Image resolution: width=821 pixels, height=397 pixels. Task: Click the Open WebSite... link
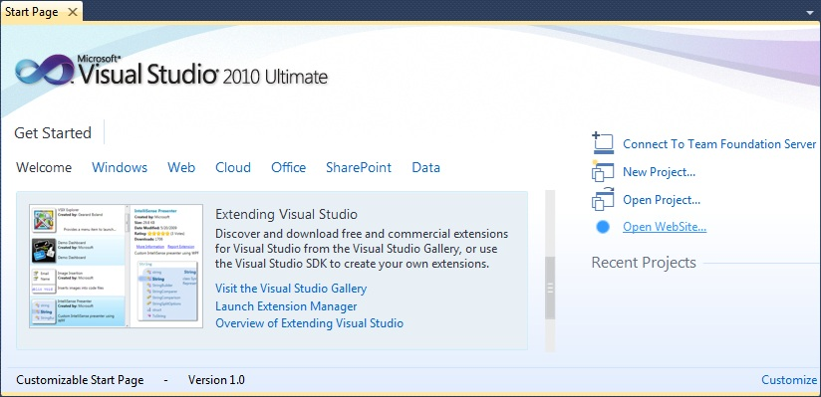665,227
